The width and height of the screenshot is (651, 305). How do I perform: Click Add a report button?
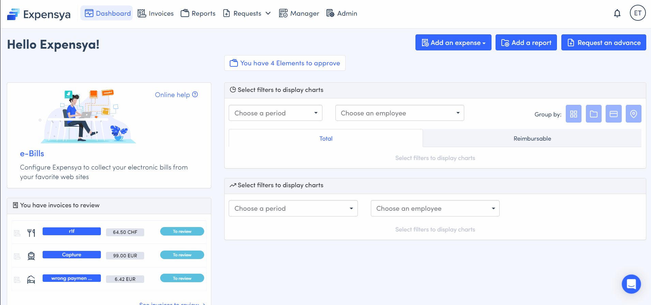pos(526,43)
